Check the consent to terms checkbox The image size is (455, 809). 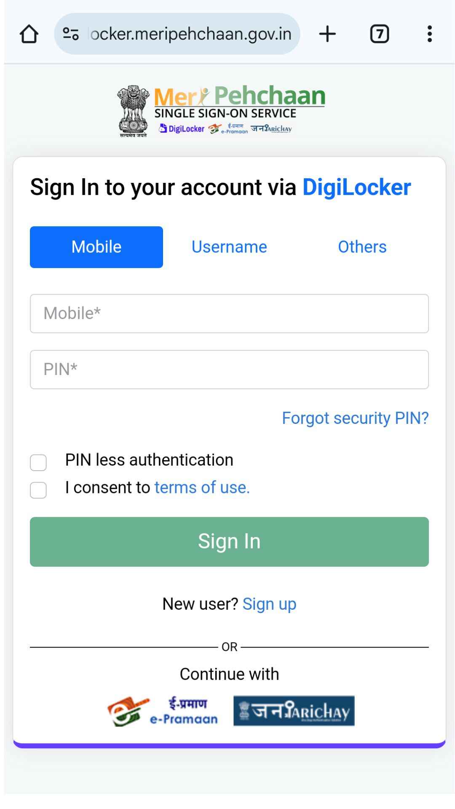(x=38, y=490)
